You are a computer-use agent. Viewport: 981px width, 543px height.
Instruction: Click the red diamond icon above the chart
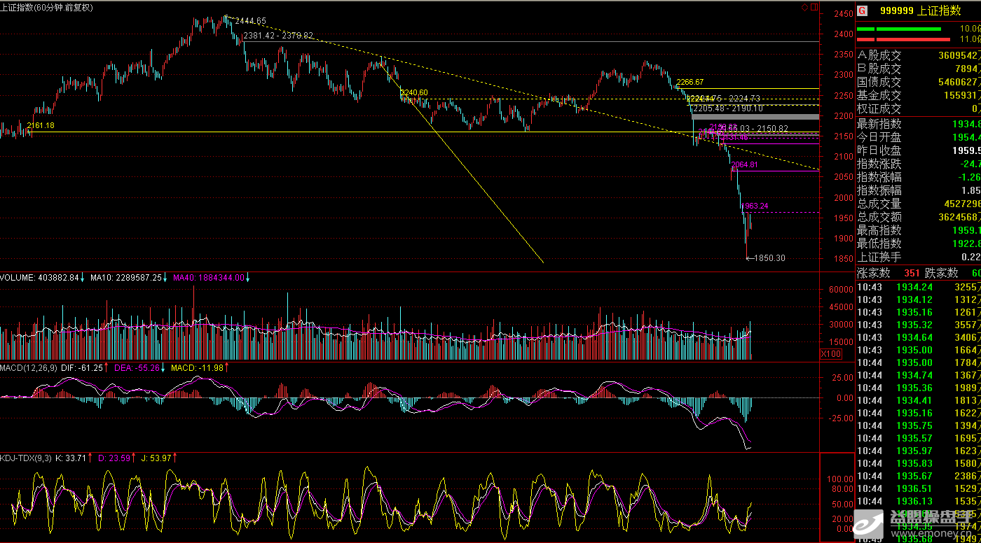click(804, 7)
